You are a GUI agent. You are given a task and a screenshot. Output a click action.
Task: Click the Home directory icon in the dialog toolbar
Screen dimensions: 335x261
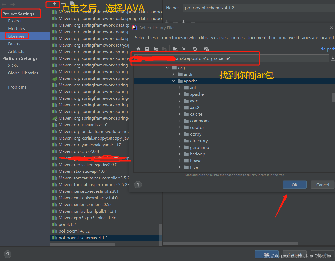click(138, 49)
